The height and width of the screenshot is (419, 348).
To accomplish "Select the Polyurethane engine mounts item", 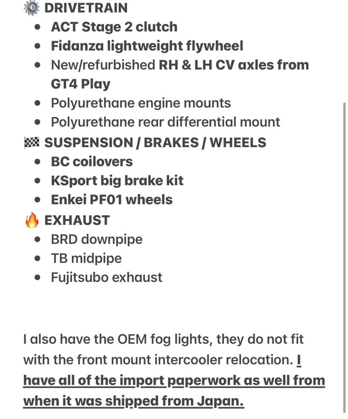I will [x=141, y=103].
